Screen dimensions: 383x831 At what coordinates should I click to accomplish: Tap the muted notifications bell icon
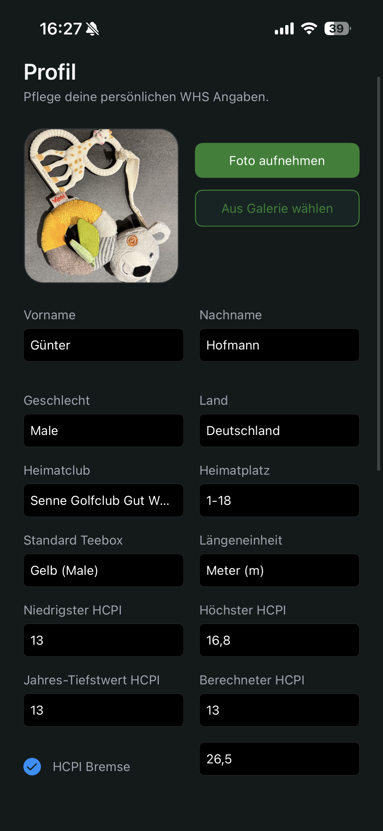pos(92,29)
